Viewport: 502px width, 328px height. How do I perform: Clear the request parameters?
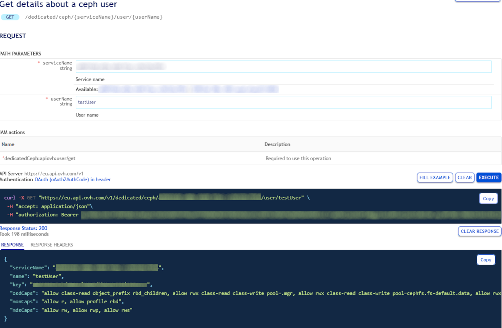tap(465, 177)
